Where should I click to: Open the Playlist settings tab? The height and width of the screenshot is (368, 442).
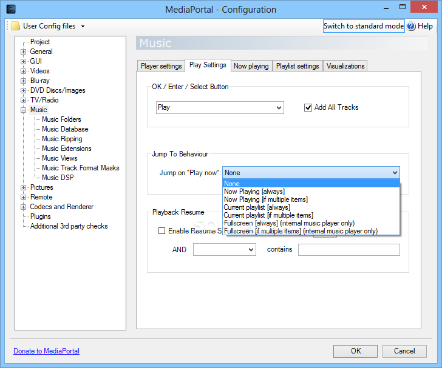click(x=297, y=66)
